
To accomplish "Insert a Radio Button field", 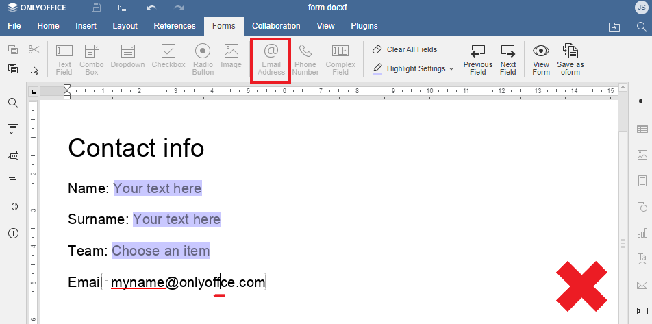I will point(203,59).
